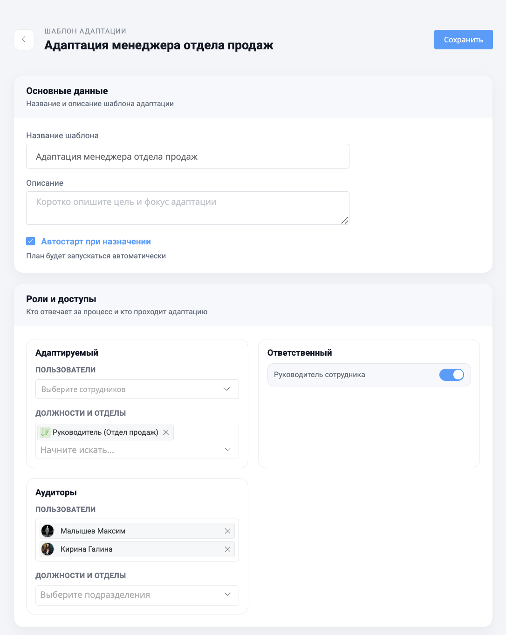Click the resize handle of the description field
Image resolution: width=506 pixels, height=635 pixels.
[x=345, y=221]
